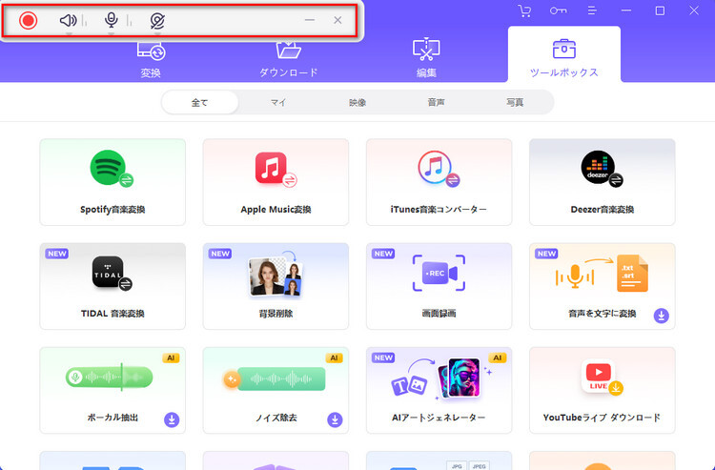
Task: Expand the dropdown arrow beneath the microphone icon
Action: (x=112, y=33)
